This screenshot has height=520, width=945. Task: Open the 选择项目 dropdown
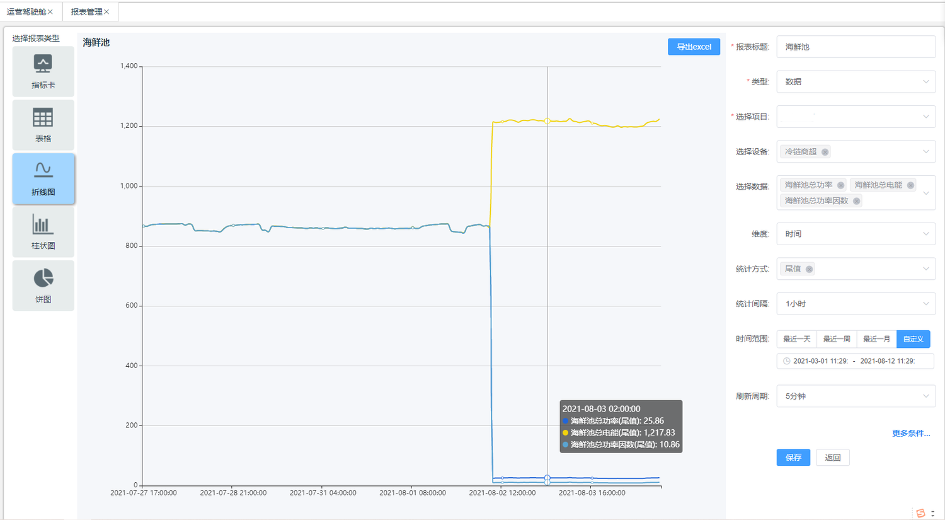(856, 117)
